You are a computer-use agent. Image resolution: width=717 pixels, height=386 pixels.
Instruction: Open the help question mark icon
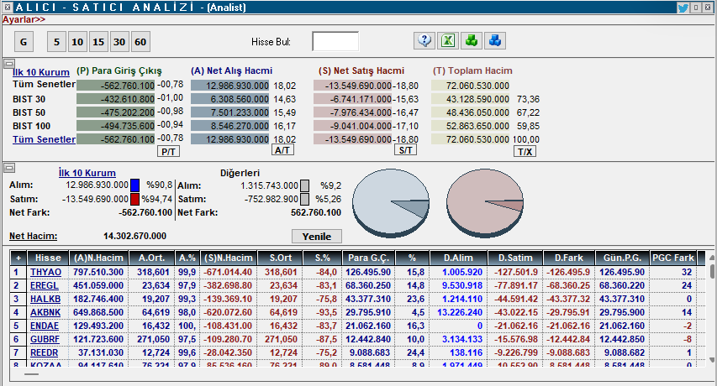click(x=424, y=40)
